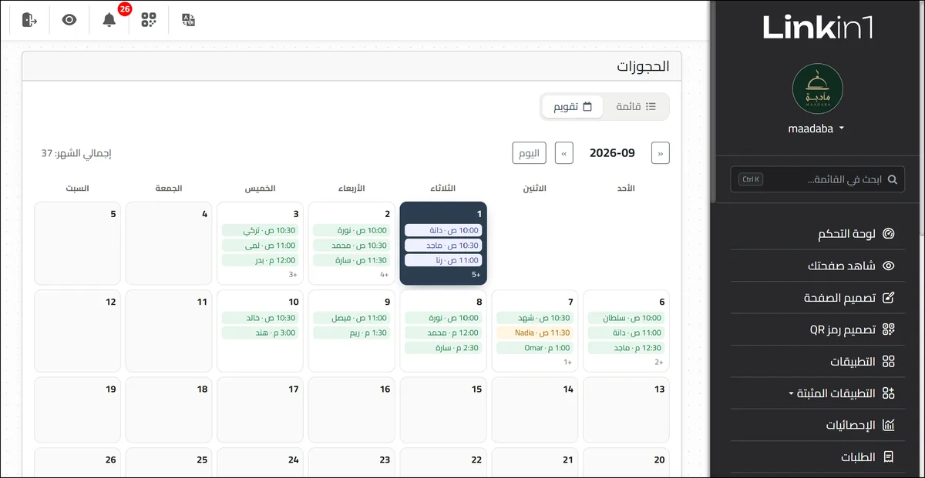Click the sidebar search field ابحث في القائمة
Screen dimensions: 925x478
point(818,179)
